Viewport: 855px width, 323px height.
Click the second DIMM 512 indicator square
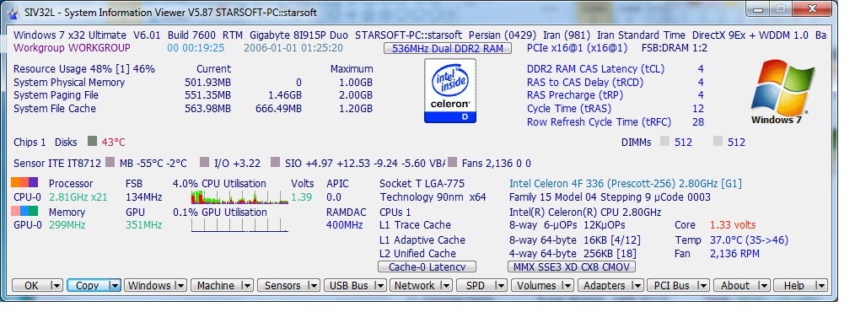coord(718,142)
